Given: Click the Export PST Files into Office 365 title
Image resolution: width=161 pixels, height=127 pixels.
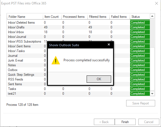Looking at the screenshot, I should click(24, 3).
